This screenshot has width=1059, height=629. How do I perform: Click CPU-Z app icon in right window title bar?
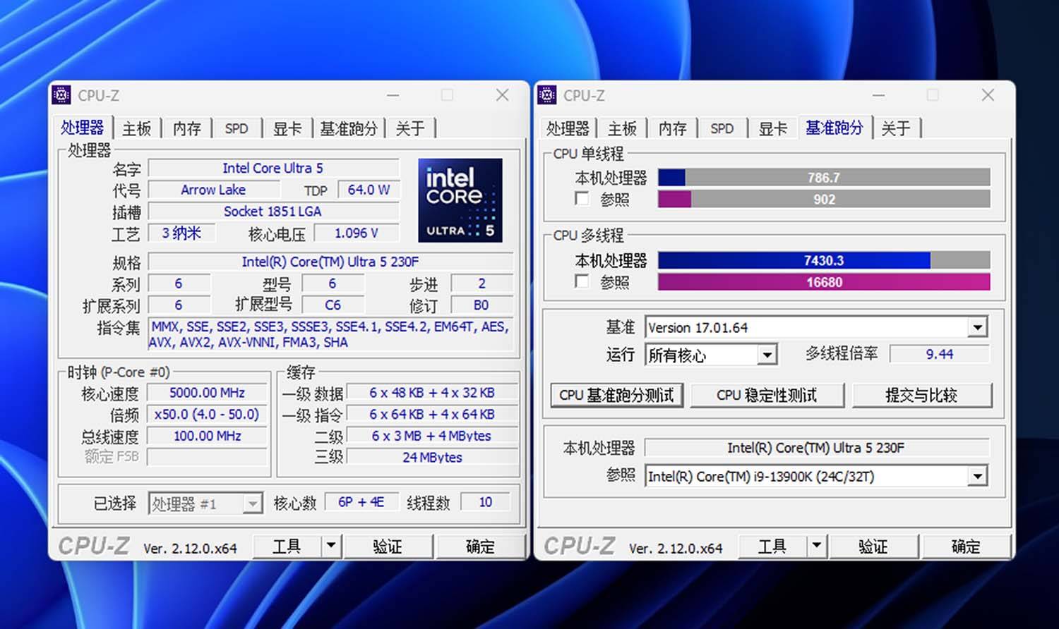pos(547,94)
